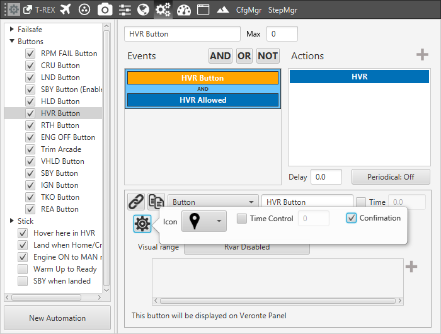Open the Icon picker dropdown
441x334 pixels.
[x=204, y=221]
